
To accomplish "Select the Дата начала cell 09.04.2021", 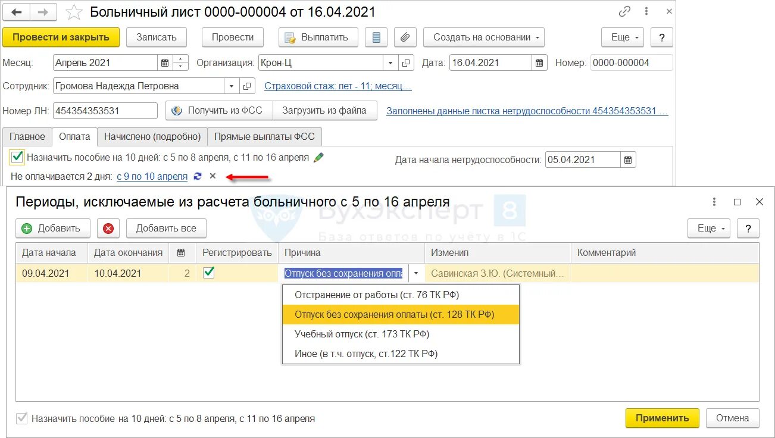I will click(x=52, y=274).
